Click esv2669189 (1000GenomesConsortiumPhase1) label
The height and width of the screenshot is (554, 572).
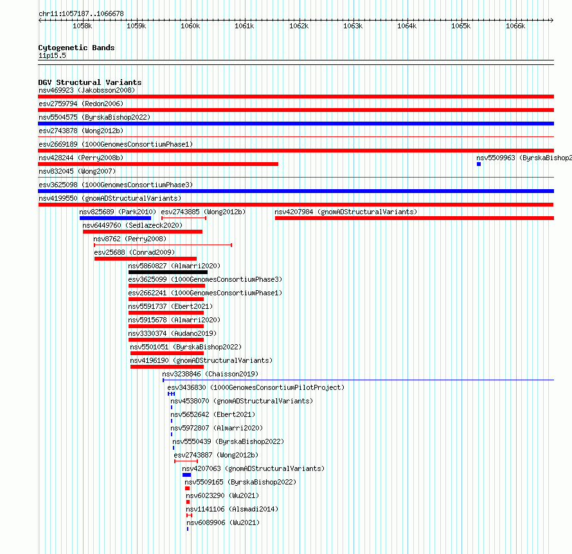(116, 144)
